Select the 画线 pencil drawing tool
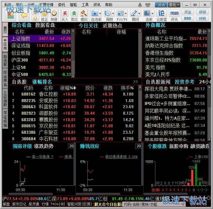This screenshot has width=213, height=209. [x=134, y=13]
